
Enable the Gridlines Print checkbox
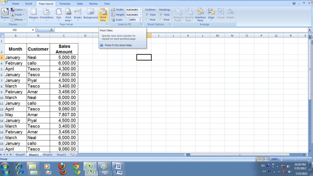147,20
